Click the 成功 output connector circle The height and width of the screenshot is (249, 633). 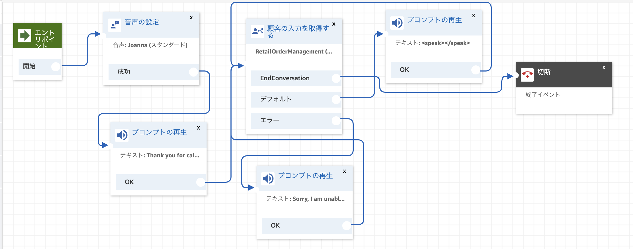point(194,72)
